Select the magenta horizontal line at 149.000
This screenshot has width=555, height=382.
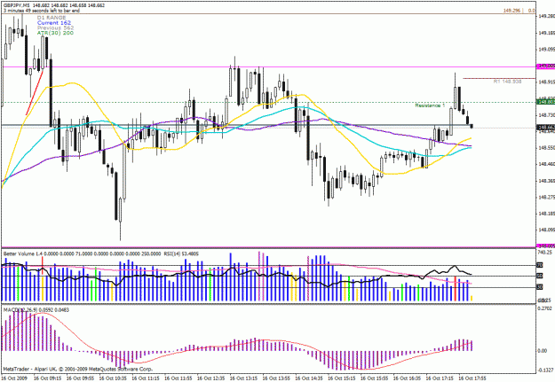click(269, 66)
